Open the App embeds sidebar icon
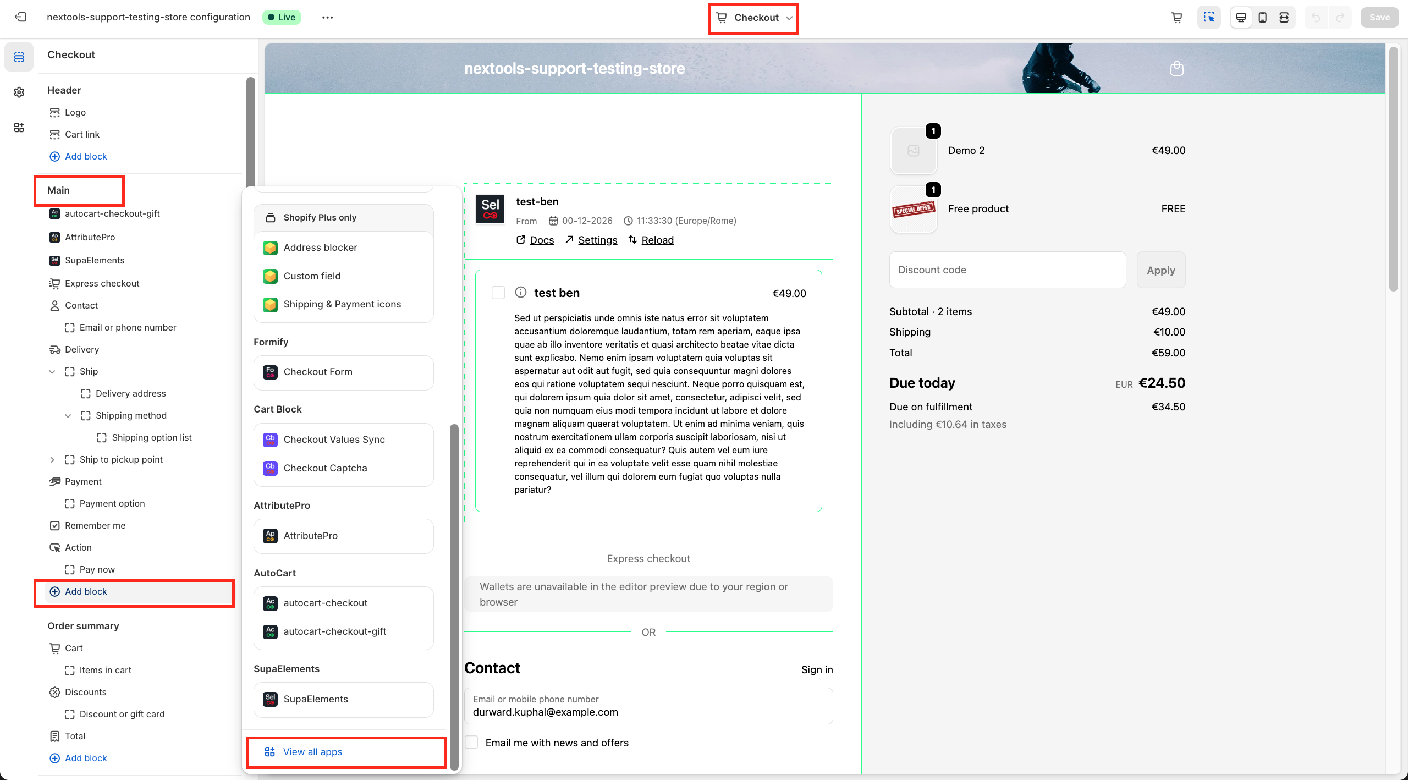1408x780 pixels. [19, 128]
